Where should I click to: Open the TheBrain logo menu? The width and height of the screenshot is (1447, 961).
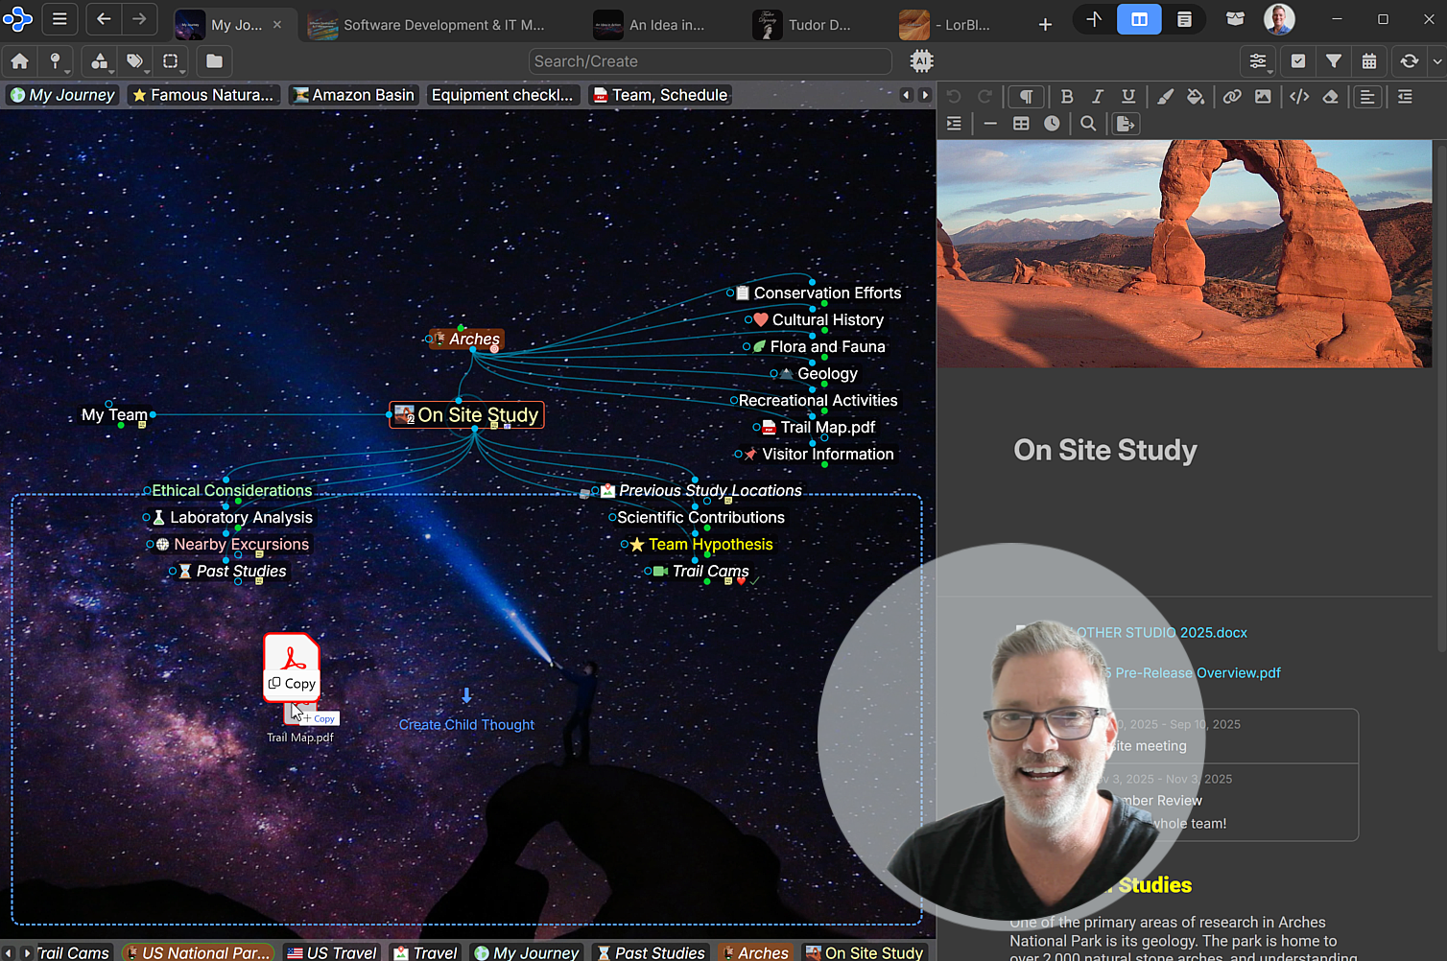17,18
